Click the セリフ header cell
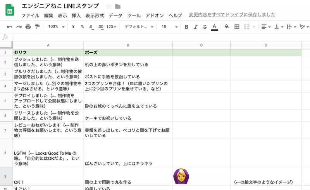Image resolution: width=310 pixels, height=190 pixels. pyautogui.click(x=48, y=53)
